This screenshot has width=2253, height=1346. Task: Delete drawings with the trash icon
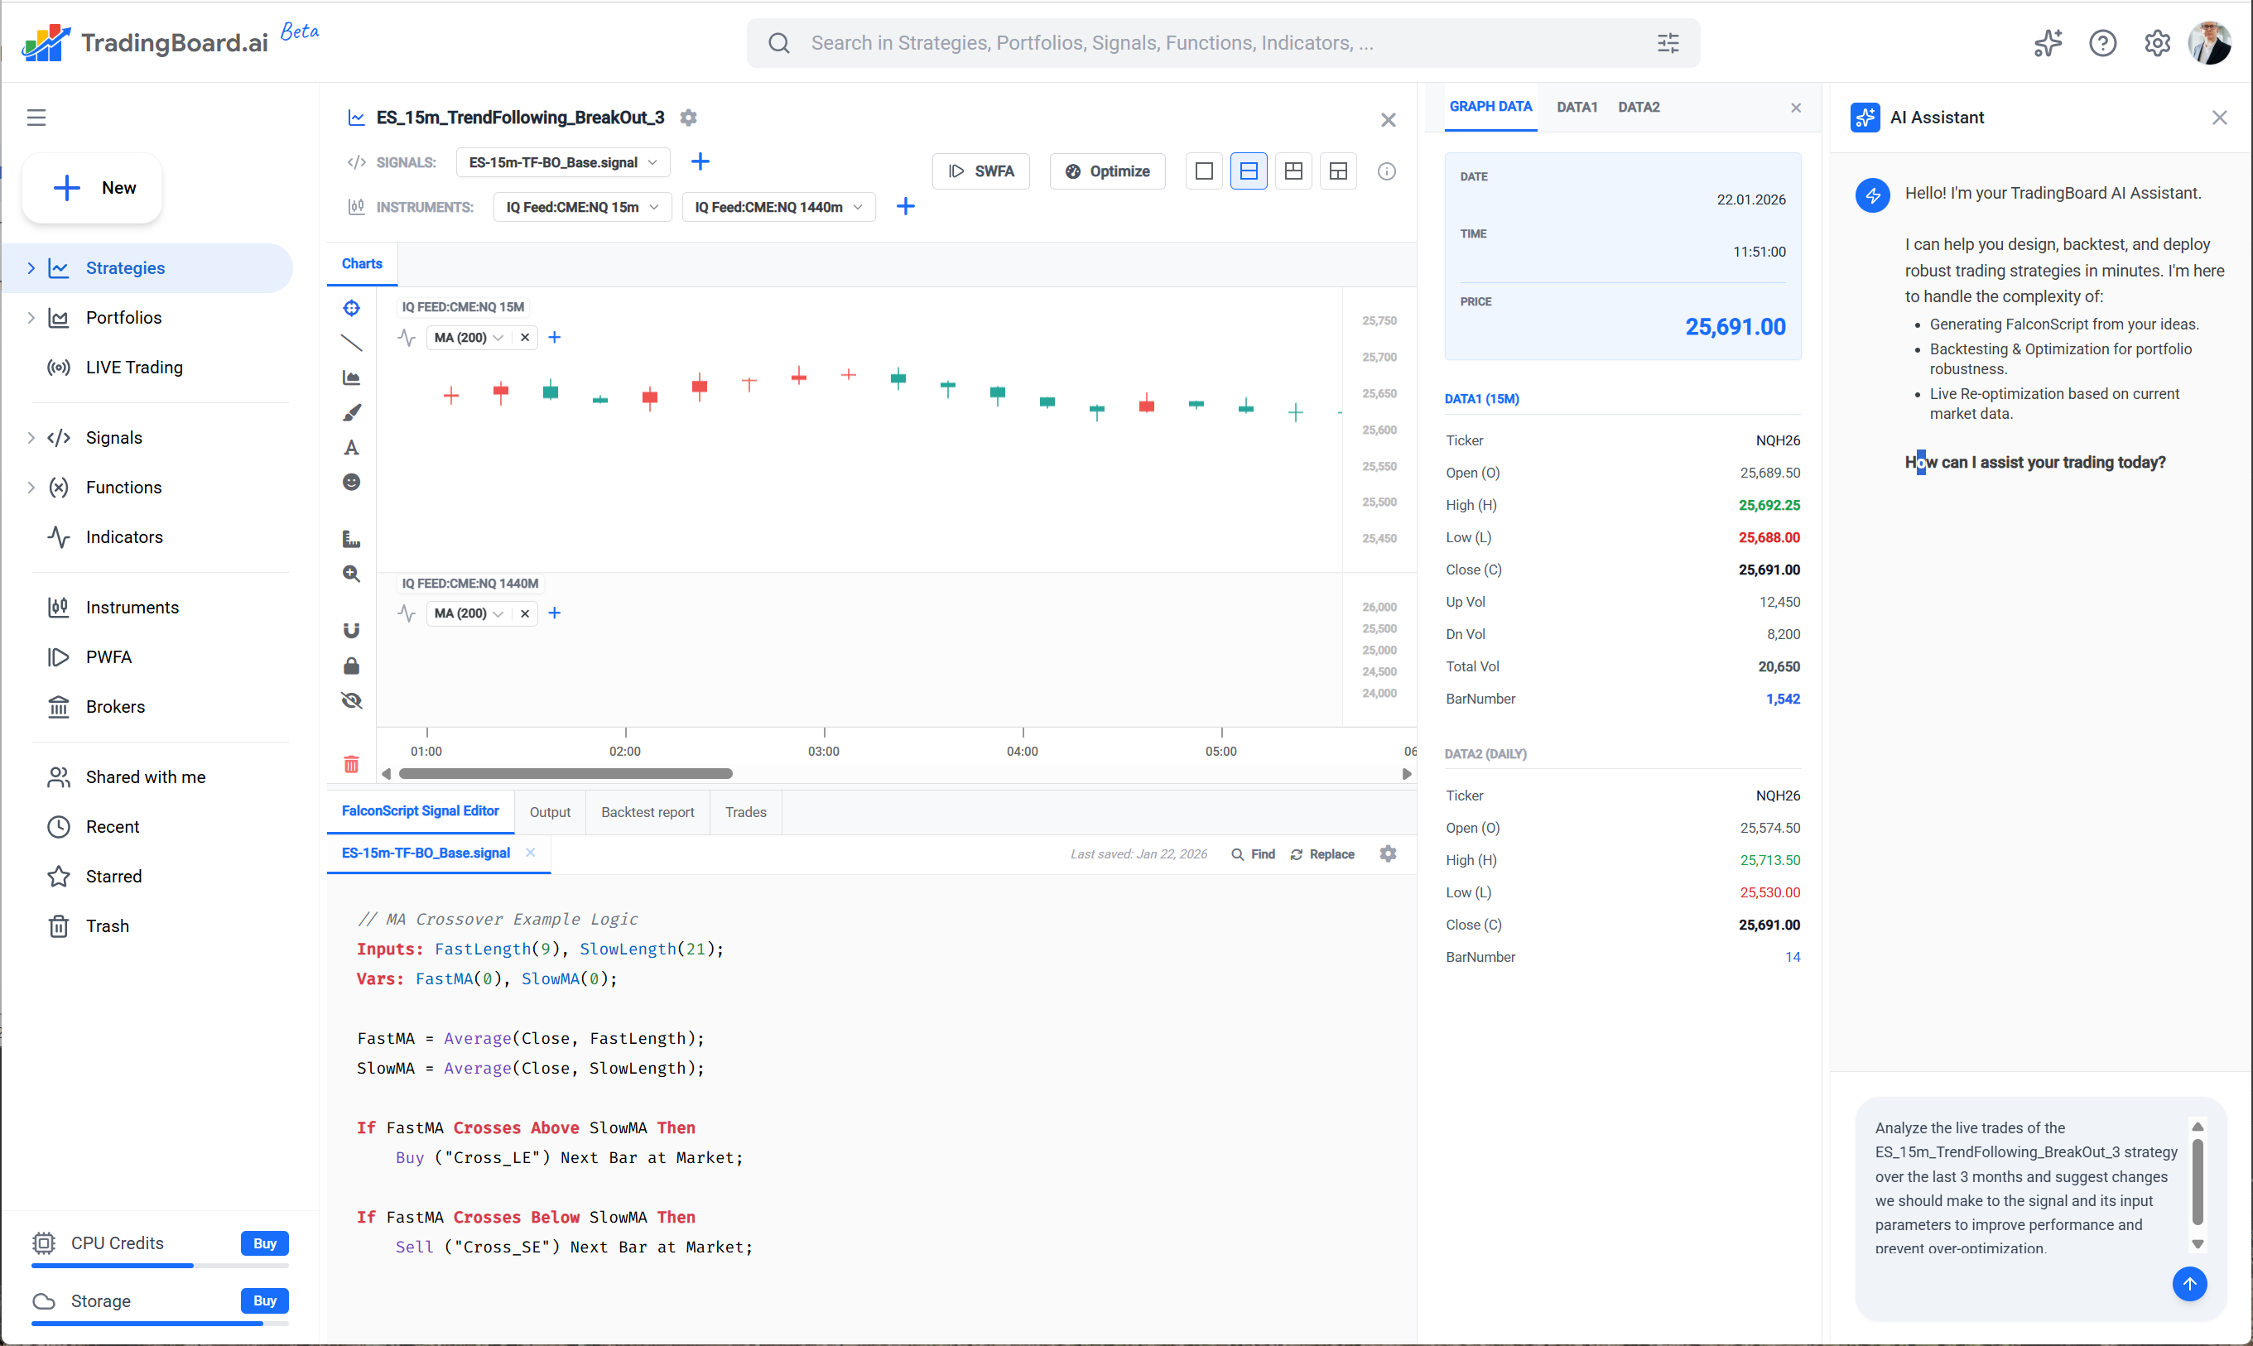[x=351, y=765]
